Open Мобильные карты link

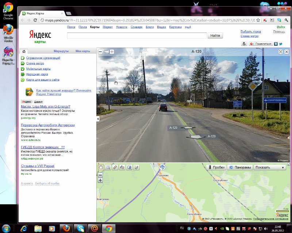tap(38, 69)
